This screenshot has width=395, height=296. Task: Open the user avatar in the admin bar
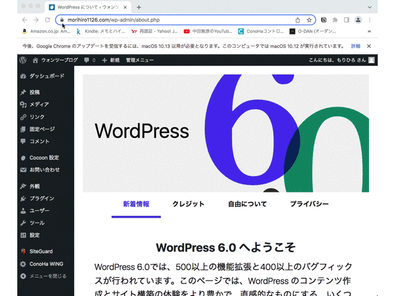click(372, 60)
